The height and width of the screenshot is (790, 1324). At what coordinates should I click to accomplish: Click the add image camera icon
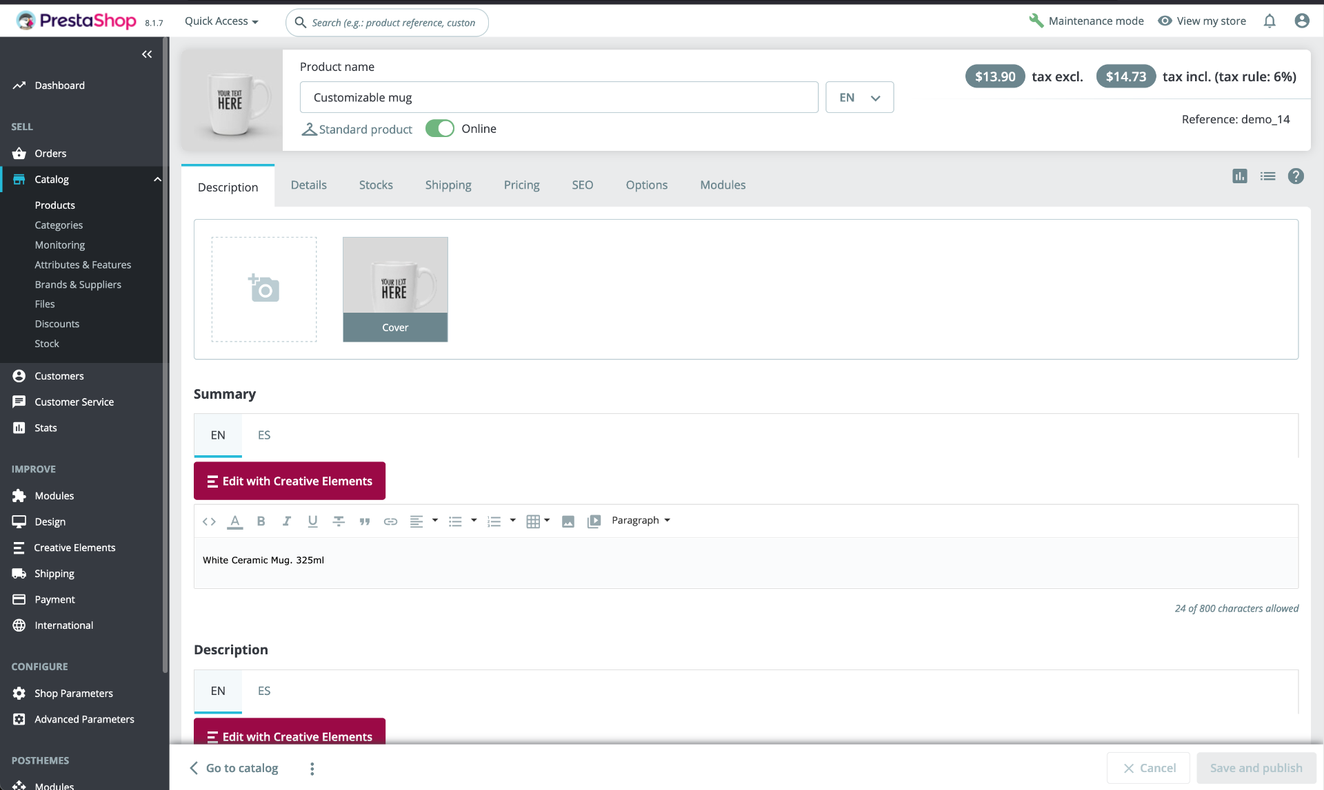[263, 289]
